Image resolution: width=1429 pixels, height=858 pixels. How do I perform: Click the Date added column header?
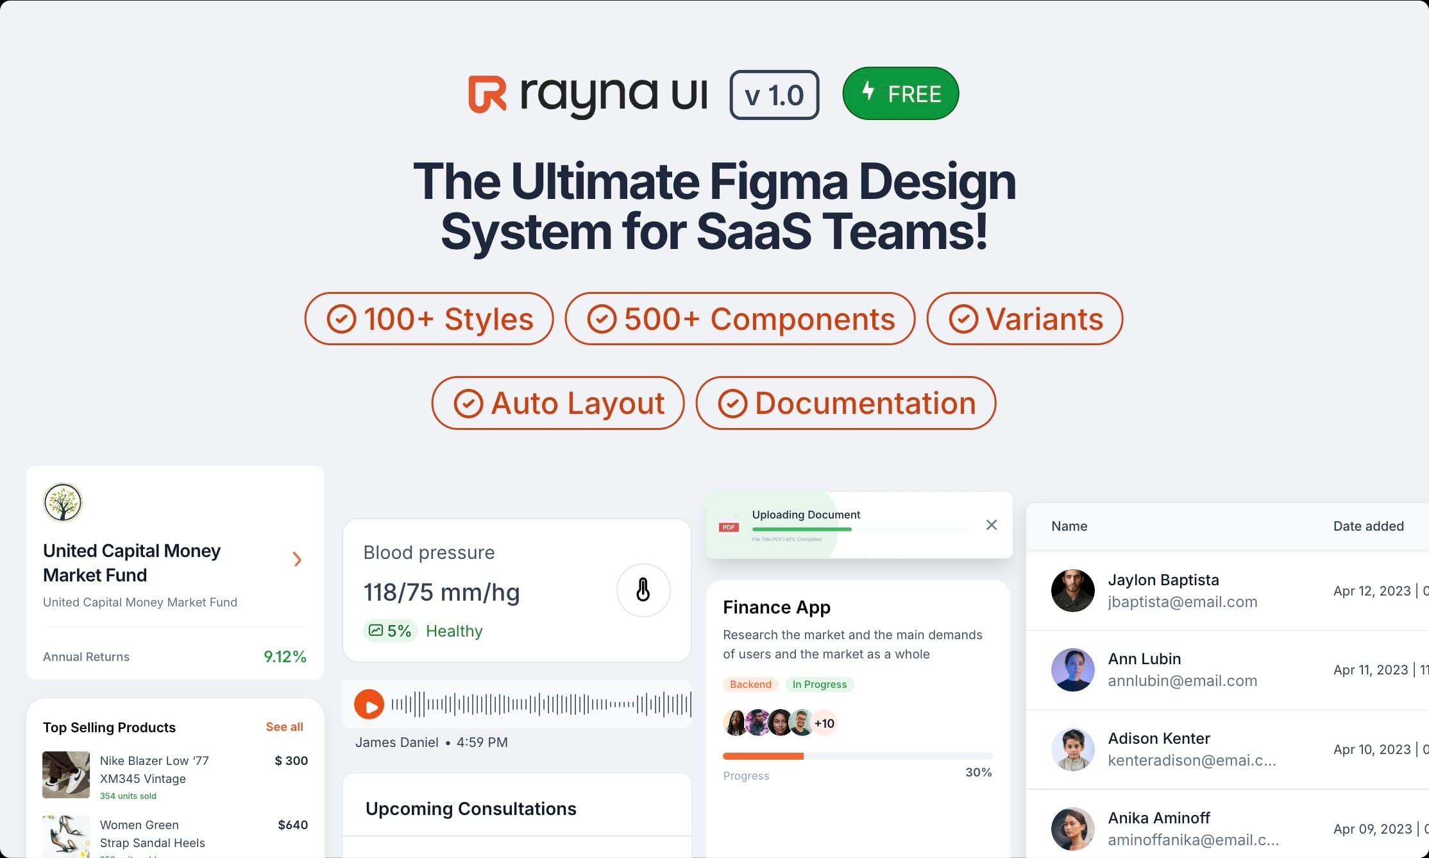click(1368, 526)
